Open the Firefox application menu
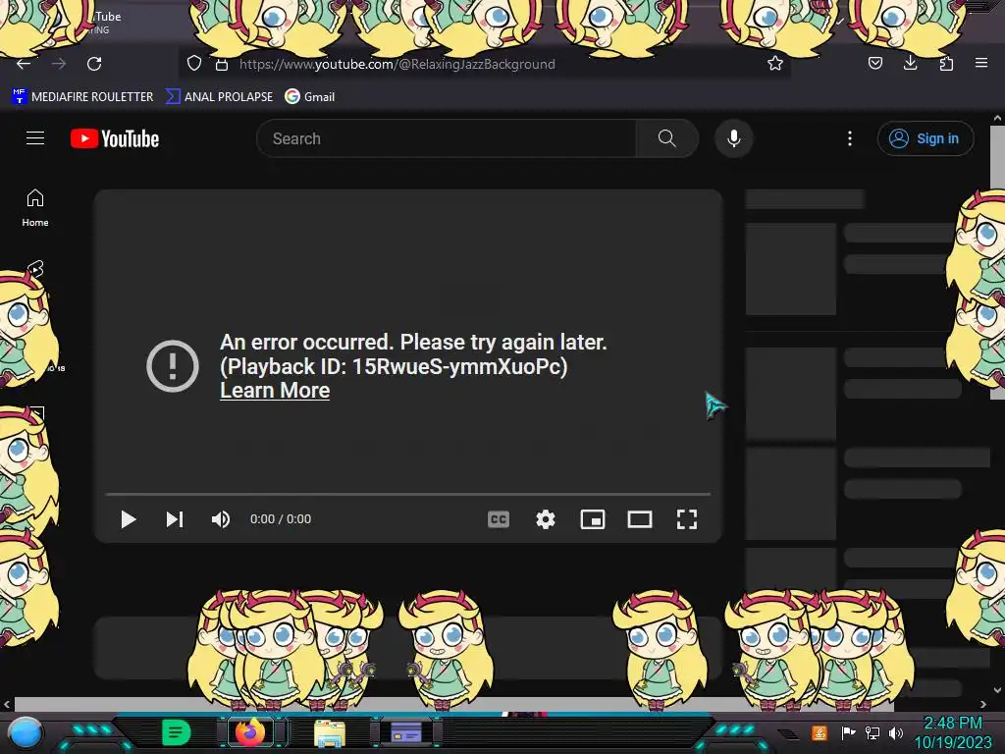1005x754 pixels. [x=981, y=63]
